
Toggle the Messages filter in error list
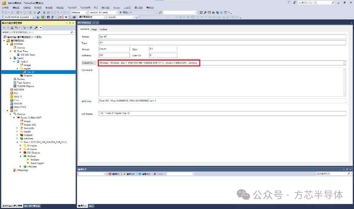(144, 174)
